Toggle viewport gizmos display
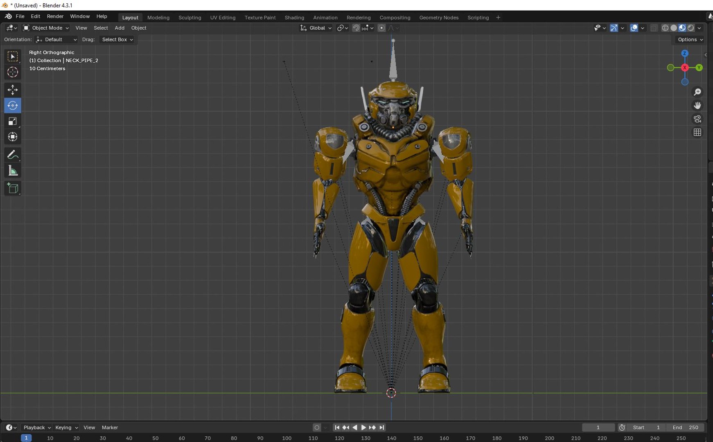Image resolution: width=713 pixels, height=442 pixels. tap(614, 28)
